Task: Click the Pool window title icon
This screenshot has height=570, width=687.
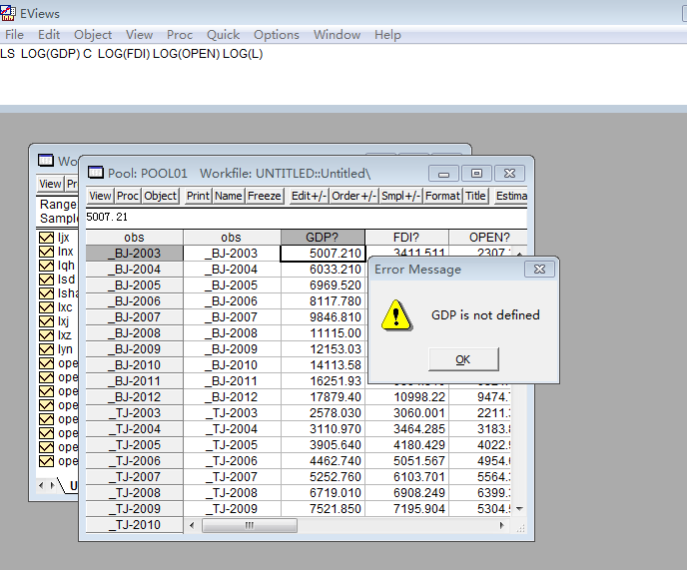Action: 96,173
